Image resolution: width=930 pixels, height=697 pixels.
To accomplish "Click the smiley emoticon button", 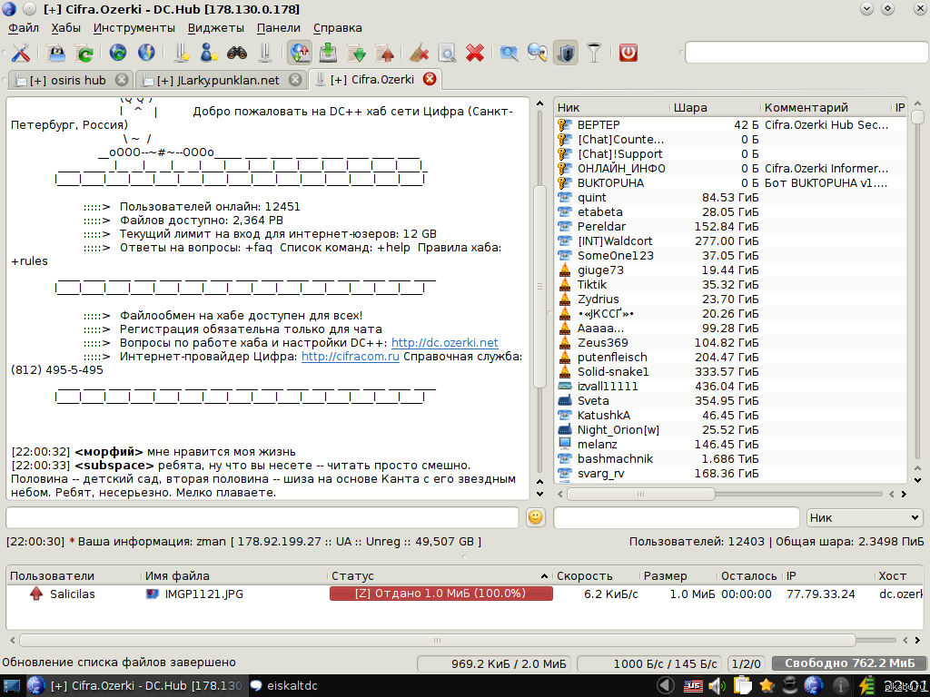I will (x=536, y=517).
